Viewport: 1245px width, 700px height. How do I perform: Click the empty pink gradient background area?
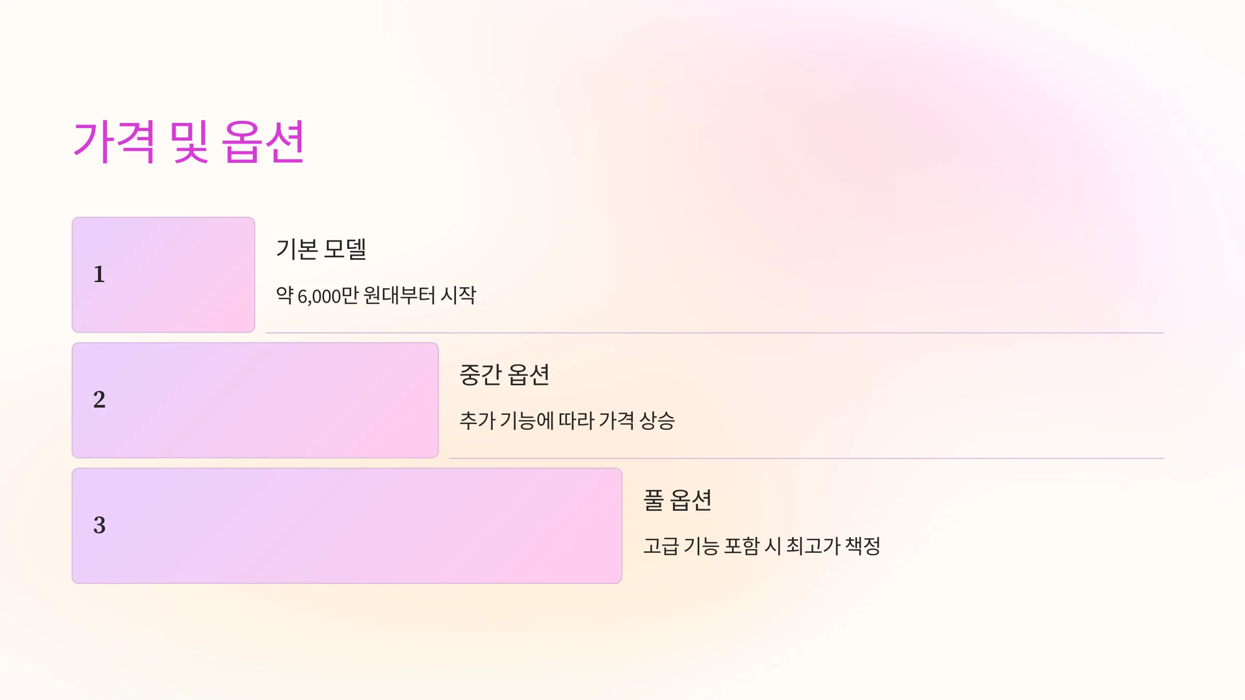(x=882, y=130)
